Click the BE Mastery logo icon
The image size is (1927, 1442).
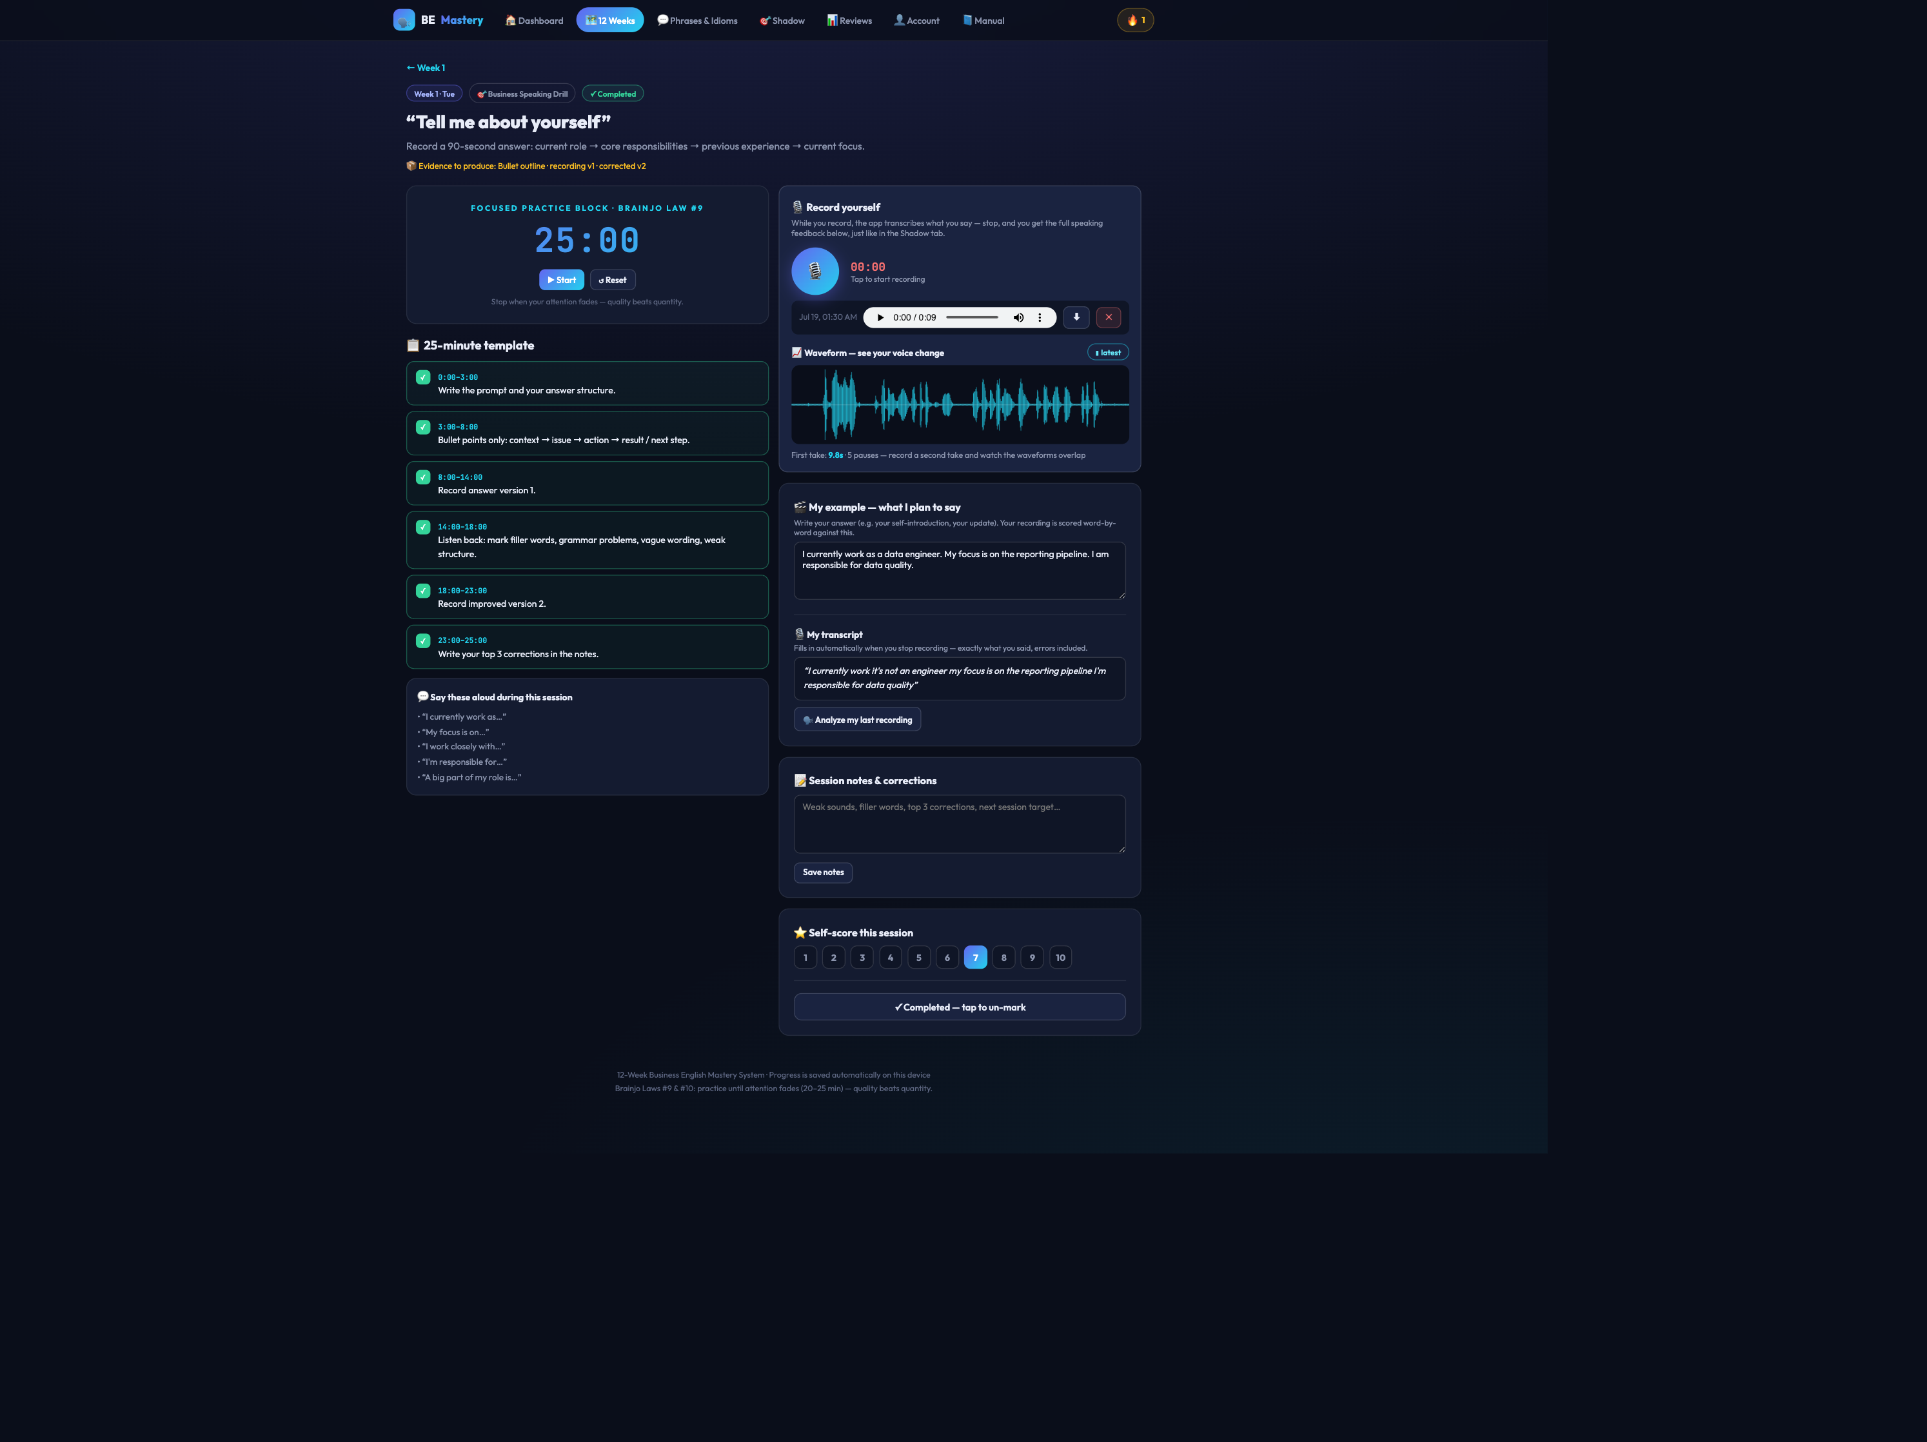point(403,20)
